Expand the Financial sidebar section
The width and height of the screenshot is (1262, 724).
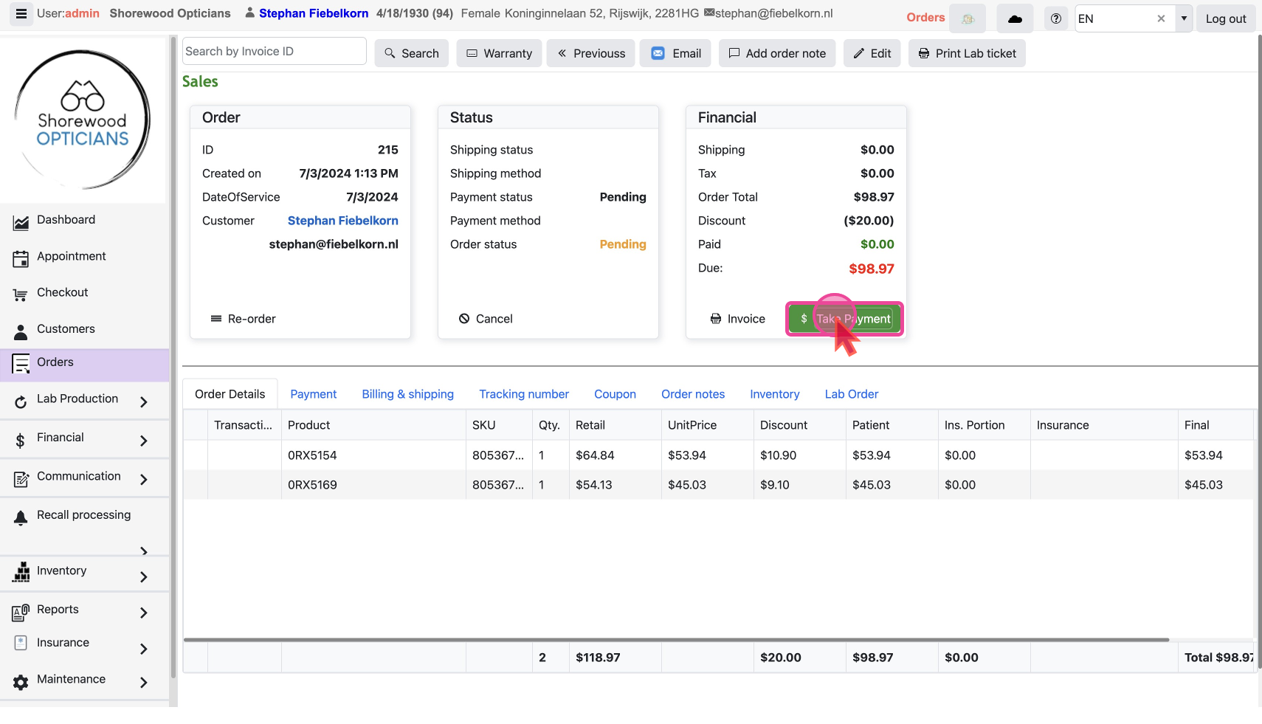(144, 441)
